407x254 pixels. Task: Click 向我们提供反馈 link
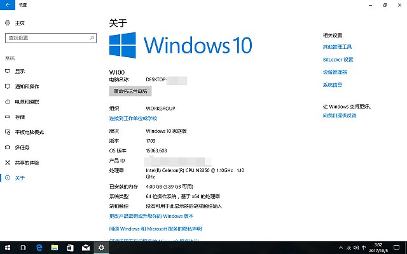click(x=340, y=116)
